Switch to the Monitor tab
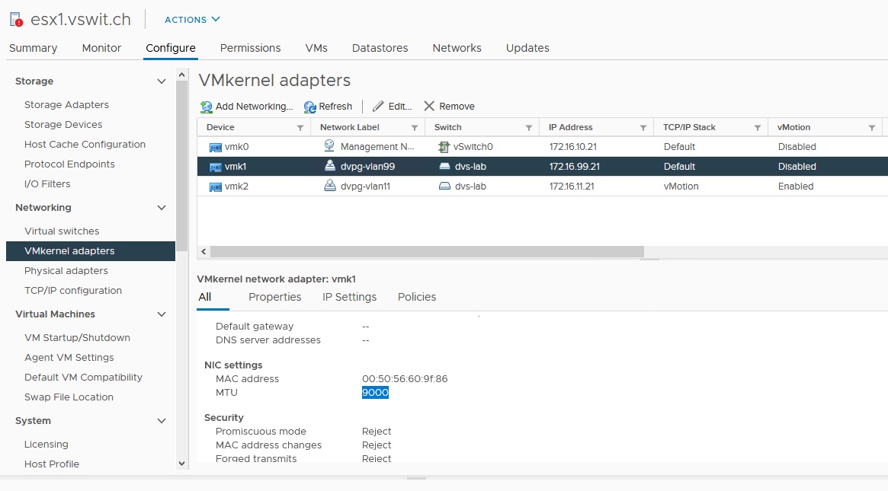Screen dimensions: 888x491 click(101, 48)
